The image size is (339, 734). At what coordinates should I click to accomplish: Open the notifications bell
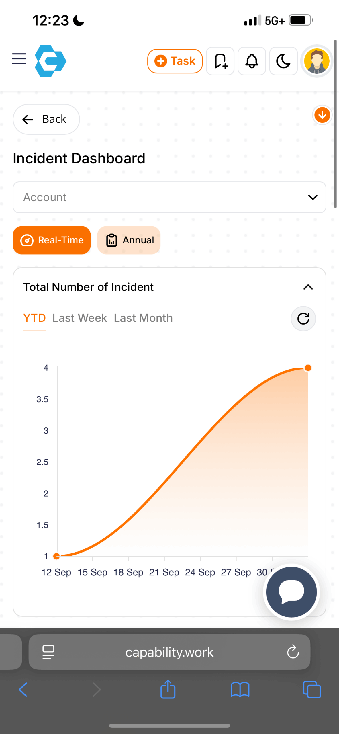tap(252, 61)
